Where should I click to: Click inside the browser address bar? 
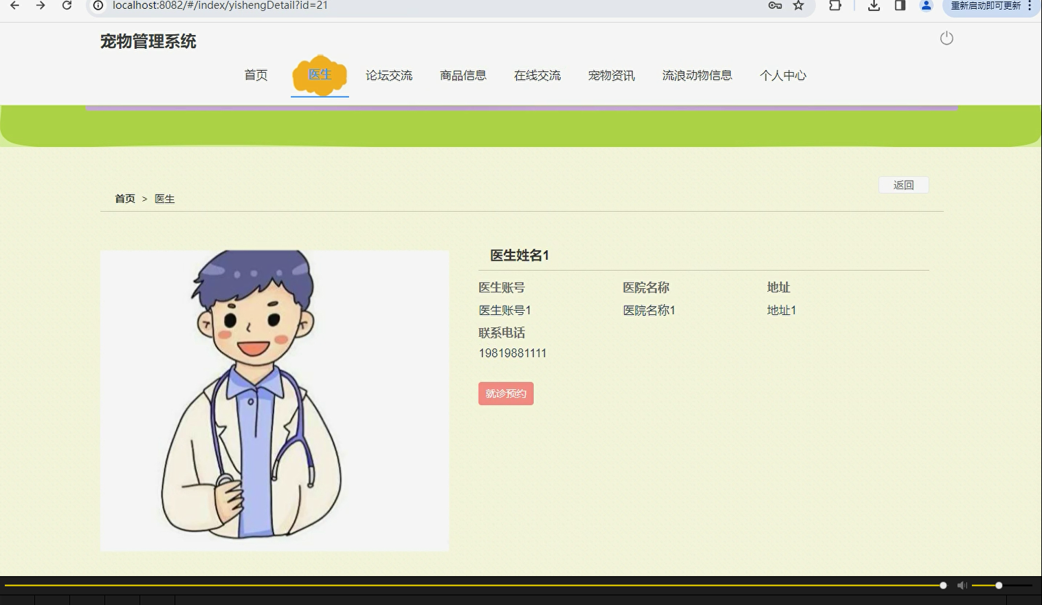pyautogui.click(x=344, y=5)
